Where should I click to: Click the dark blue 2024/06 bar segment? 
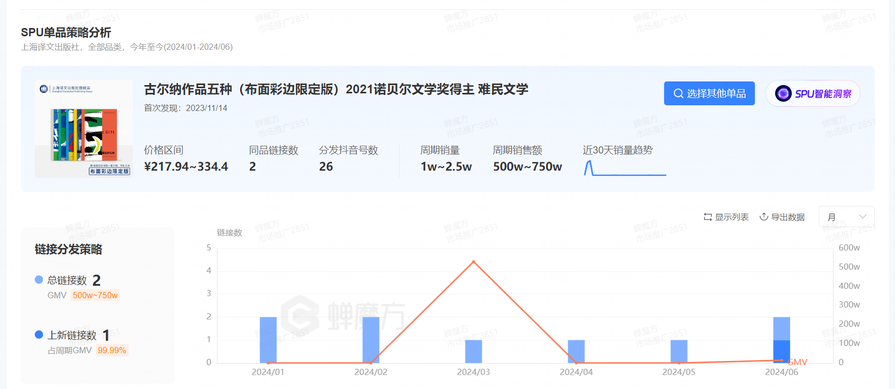(x=781, y=350)
